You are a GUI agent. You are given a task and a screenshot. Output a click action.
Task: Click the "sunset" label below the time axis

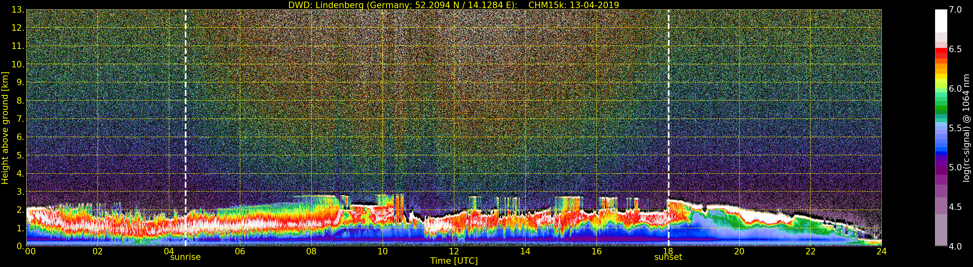click(668, 257)
